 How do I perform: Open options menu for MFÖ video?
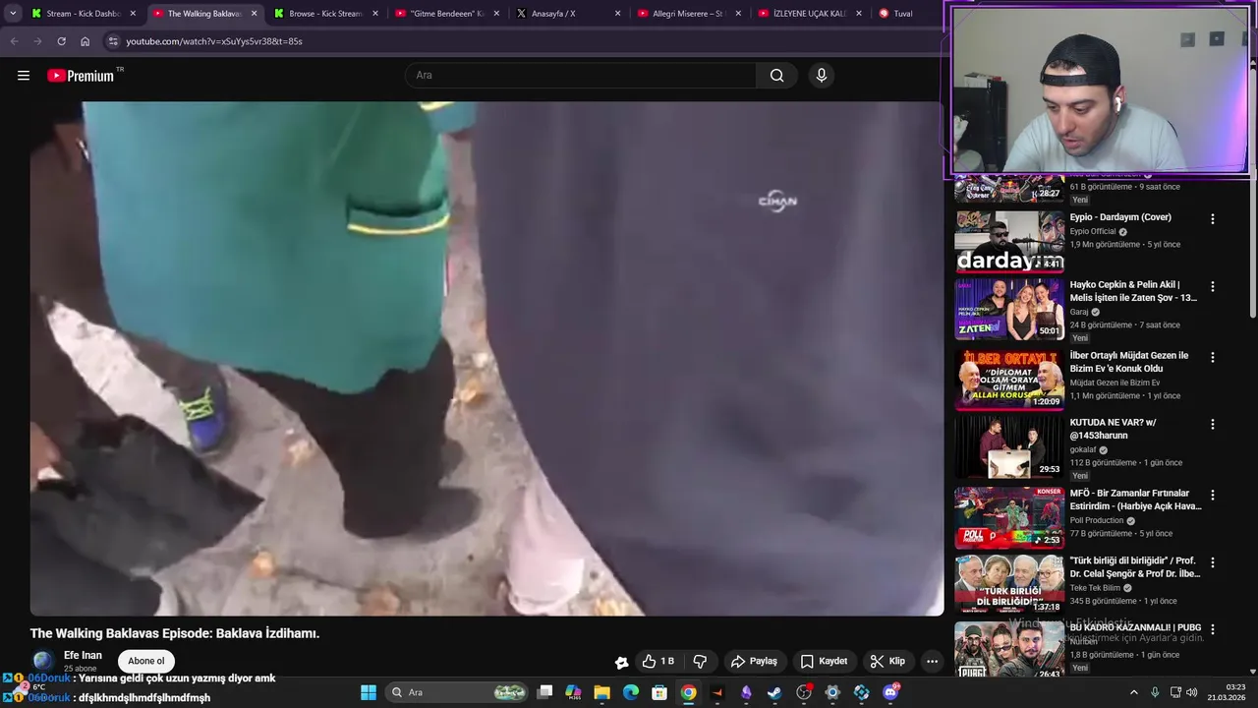point(1212,495)
